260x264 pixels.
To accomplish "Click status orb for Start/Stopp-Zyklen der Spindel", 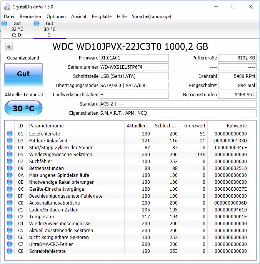I will coord(10,147).
